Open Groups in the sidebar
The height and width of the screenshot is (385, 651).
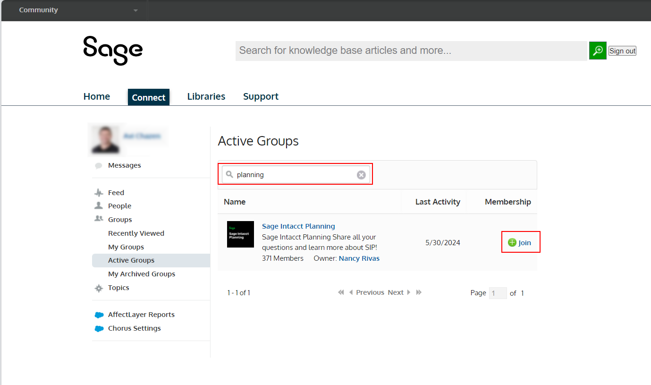(120, 220)
